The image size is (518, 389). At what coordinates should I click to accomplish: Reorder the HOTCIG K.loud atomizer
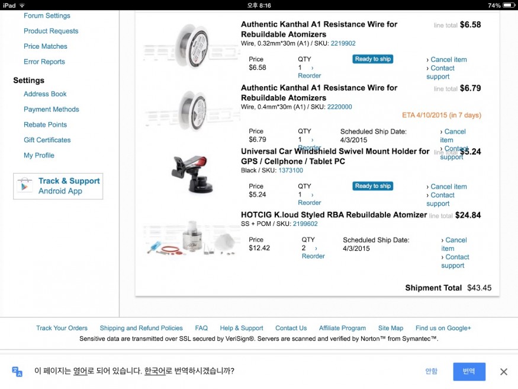[x=313, y=256]
